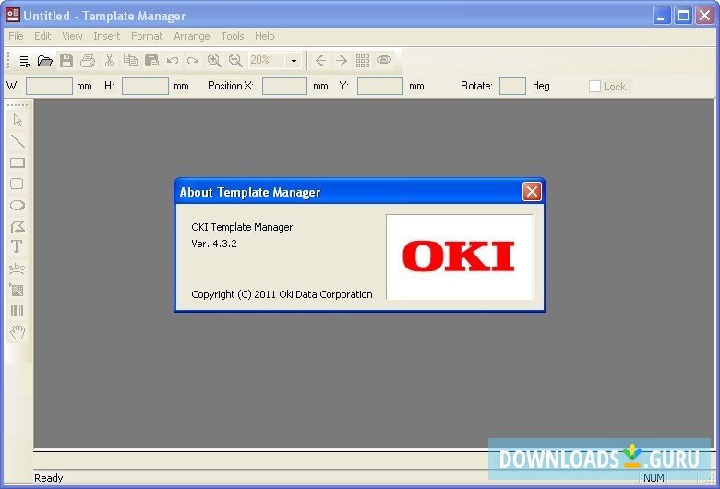Click the Print icon in toolbar
Viewport: 720px width, 489px height.
pos(88,60)
